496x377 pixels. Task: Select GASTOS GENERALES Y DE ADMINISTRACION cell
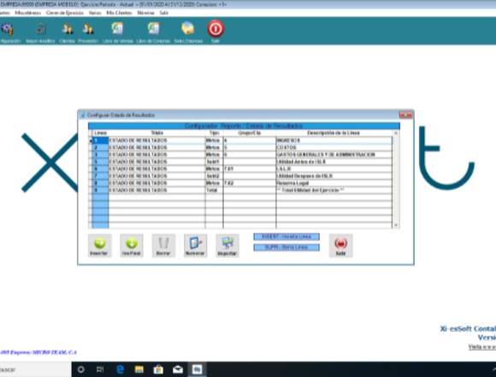point(334,154)
